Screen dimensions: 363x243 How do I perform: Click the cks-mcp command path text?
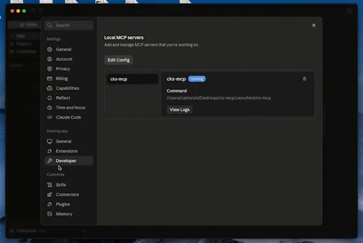(219, 98)
